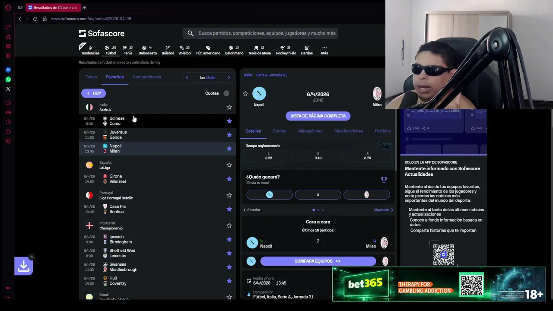
Task: Favorite the Liga Portugal Betclic star
Action: [x=229, y=195]
